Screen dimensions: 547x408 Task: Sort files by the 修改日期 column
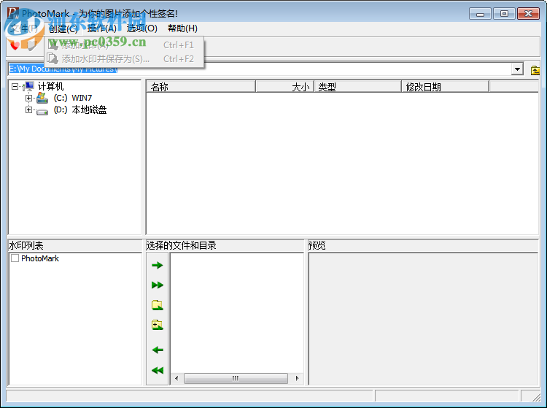(445, 87)
